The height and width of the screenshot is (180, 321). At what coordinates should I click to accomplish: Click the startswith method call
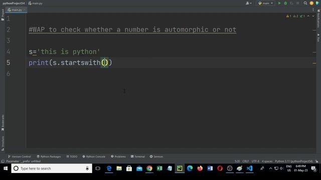[80, 62]
